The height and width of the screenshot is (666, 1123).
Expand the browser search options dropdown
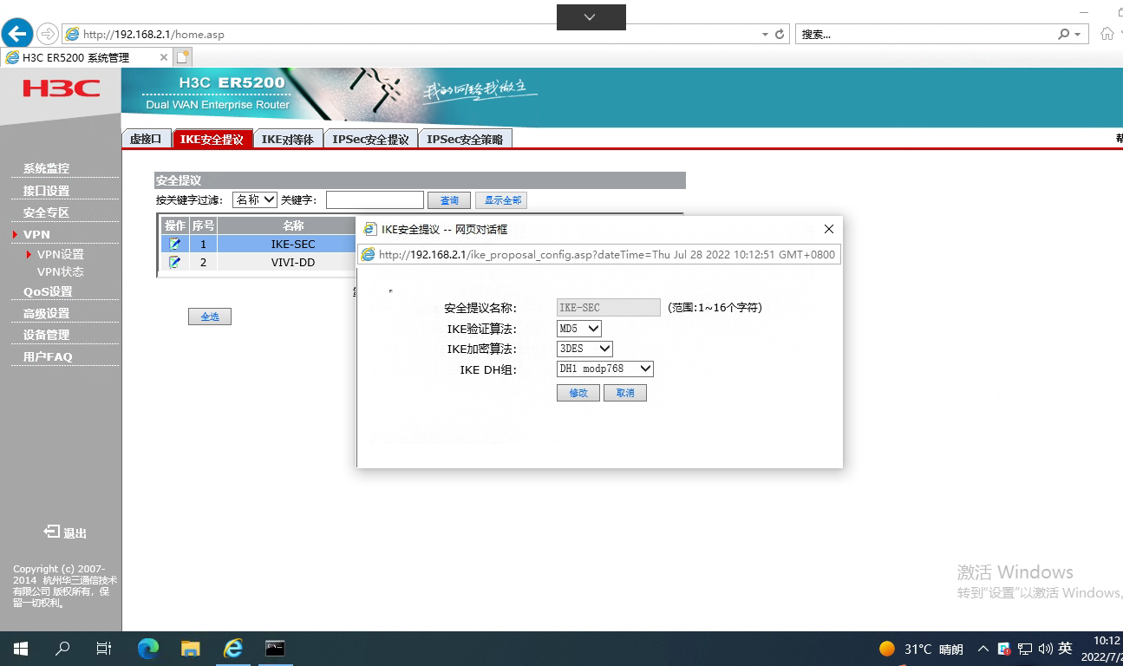[x=1078, y=35]
